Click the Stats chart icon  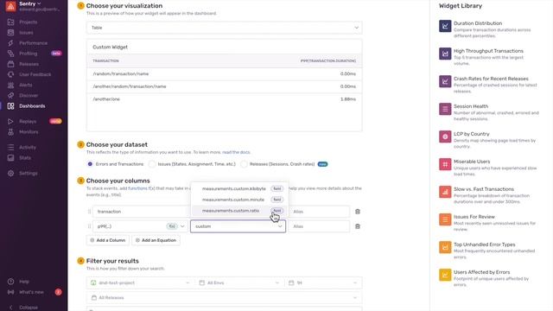(11, 158)
